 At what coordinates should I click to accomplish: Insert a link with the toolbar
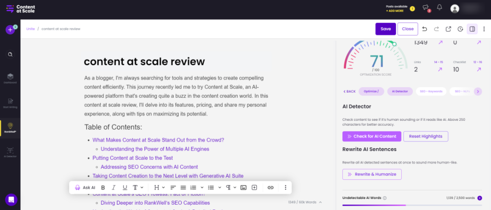[x=270, y=187]
